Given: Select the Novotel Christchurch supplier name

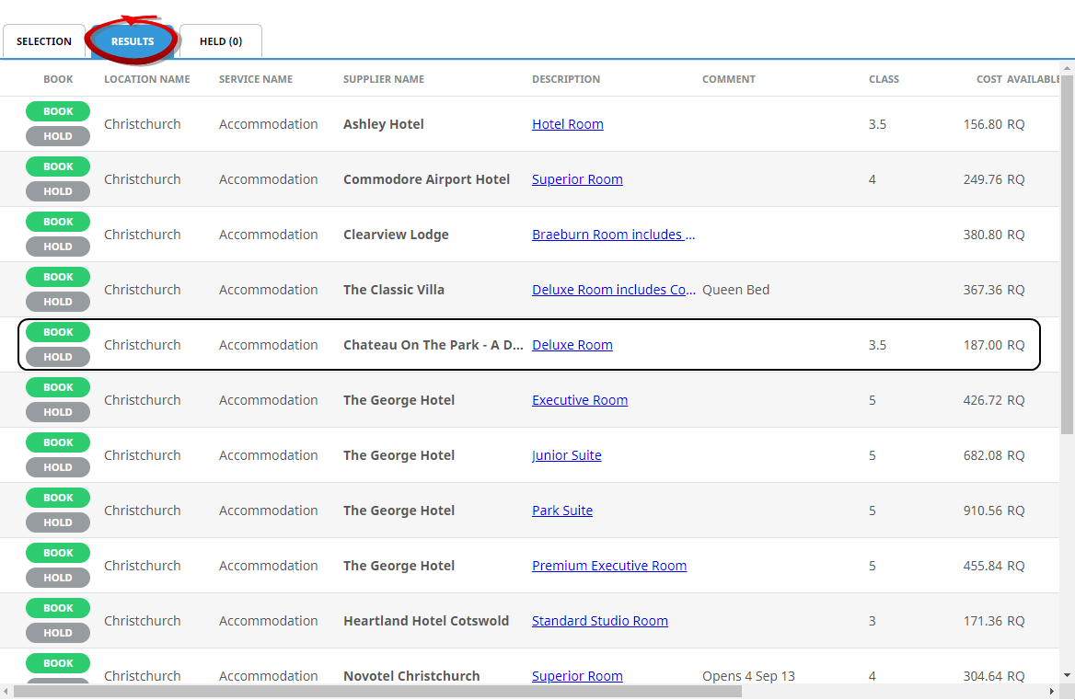Looking at the screenshot, I should click(411, 676).
